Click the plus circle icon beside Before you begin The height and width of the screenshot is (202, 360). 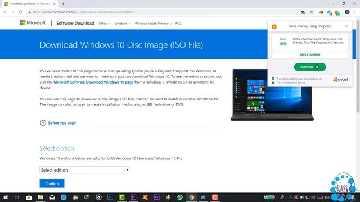43,123
